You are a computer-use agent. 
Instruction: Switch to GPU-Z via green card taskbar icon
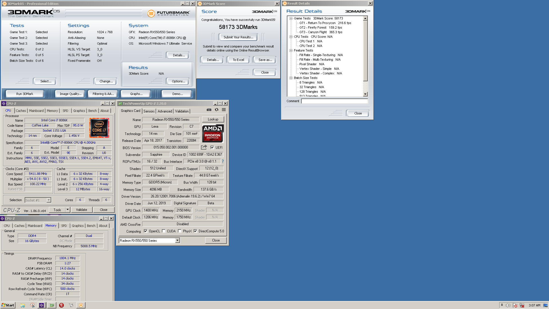pos(52,305)
